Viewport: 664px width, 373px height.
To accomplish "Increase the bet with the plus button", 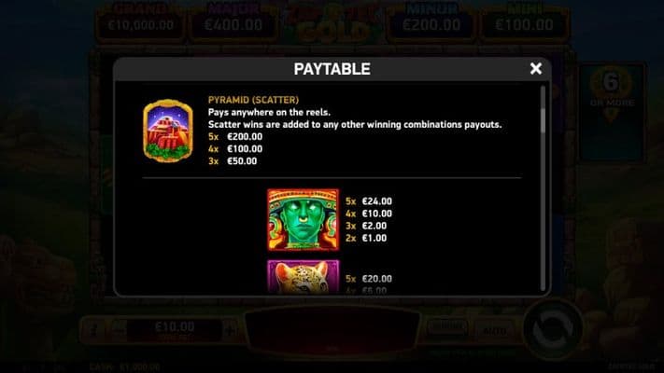I will coord(230,329).
